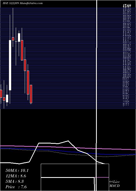Click the 50MA : 10.1 label
This screenshot has height=191, width=136.
[x=17, y=171]
